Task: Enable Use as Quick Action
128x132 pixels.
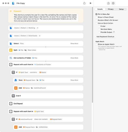Action: [x=96, y=23]
